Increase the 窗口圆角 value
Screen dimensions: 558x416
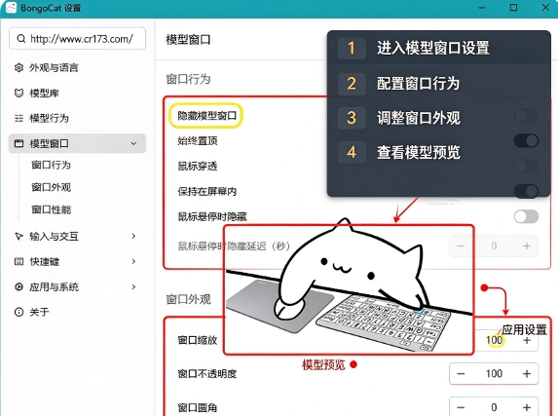pyautogui.click(x=527, y=407)
